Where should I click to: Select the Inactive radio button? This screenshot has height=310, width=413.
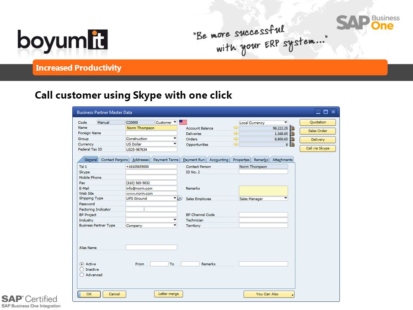82,269
